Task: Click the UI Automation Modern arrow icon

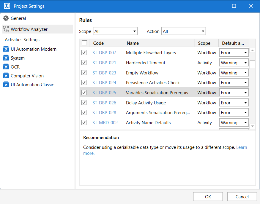Action: (6, 49)
